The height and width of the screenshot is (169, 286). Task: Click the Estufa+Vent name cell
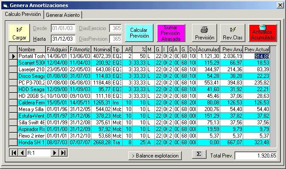(x=31, y=116)
